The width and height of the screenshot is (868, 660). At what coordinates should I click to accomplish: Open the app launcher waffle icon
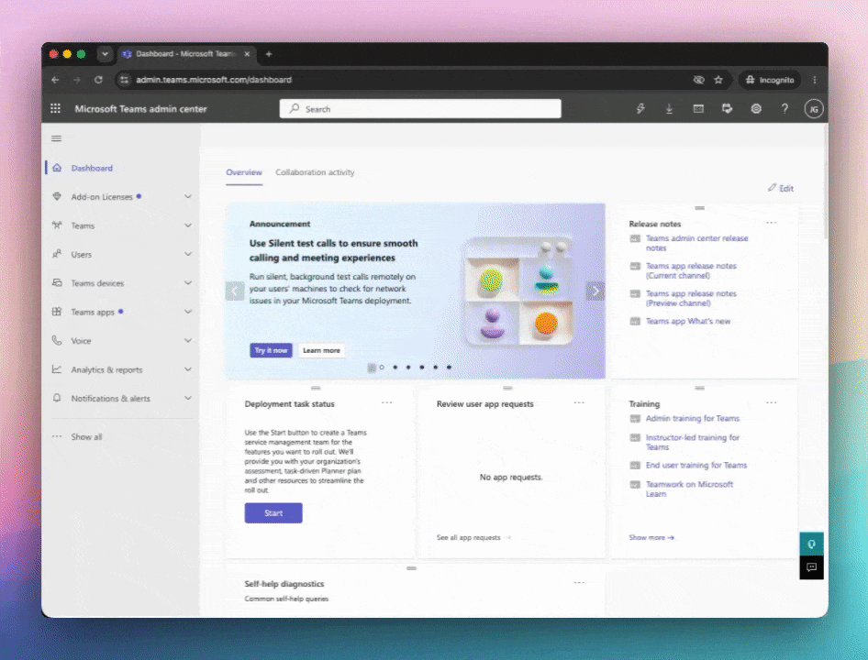(x=55, y=108)
